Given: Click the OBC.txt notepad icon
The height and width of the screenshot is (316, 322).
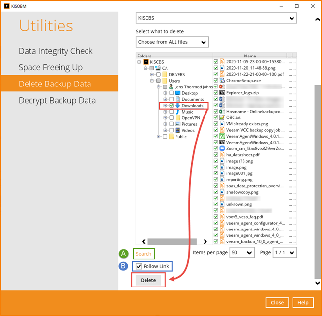Looking at the screenshot, I should (x=222, y=117).
